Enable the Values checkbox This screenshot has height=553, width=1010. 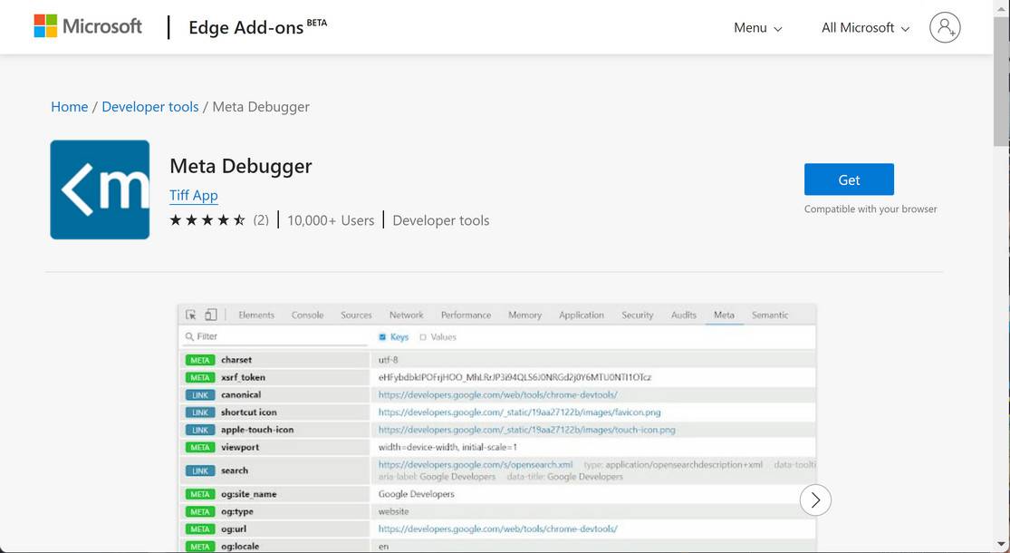(x=423, y=337)
